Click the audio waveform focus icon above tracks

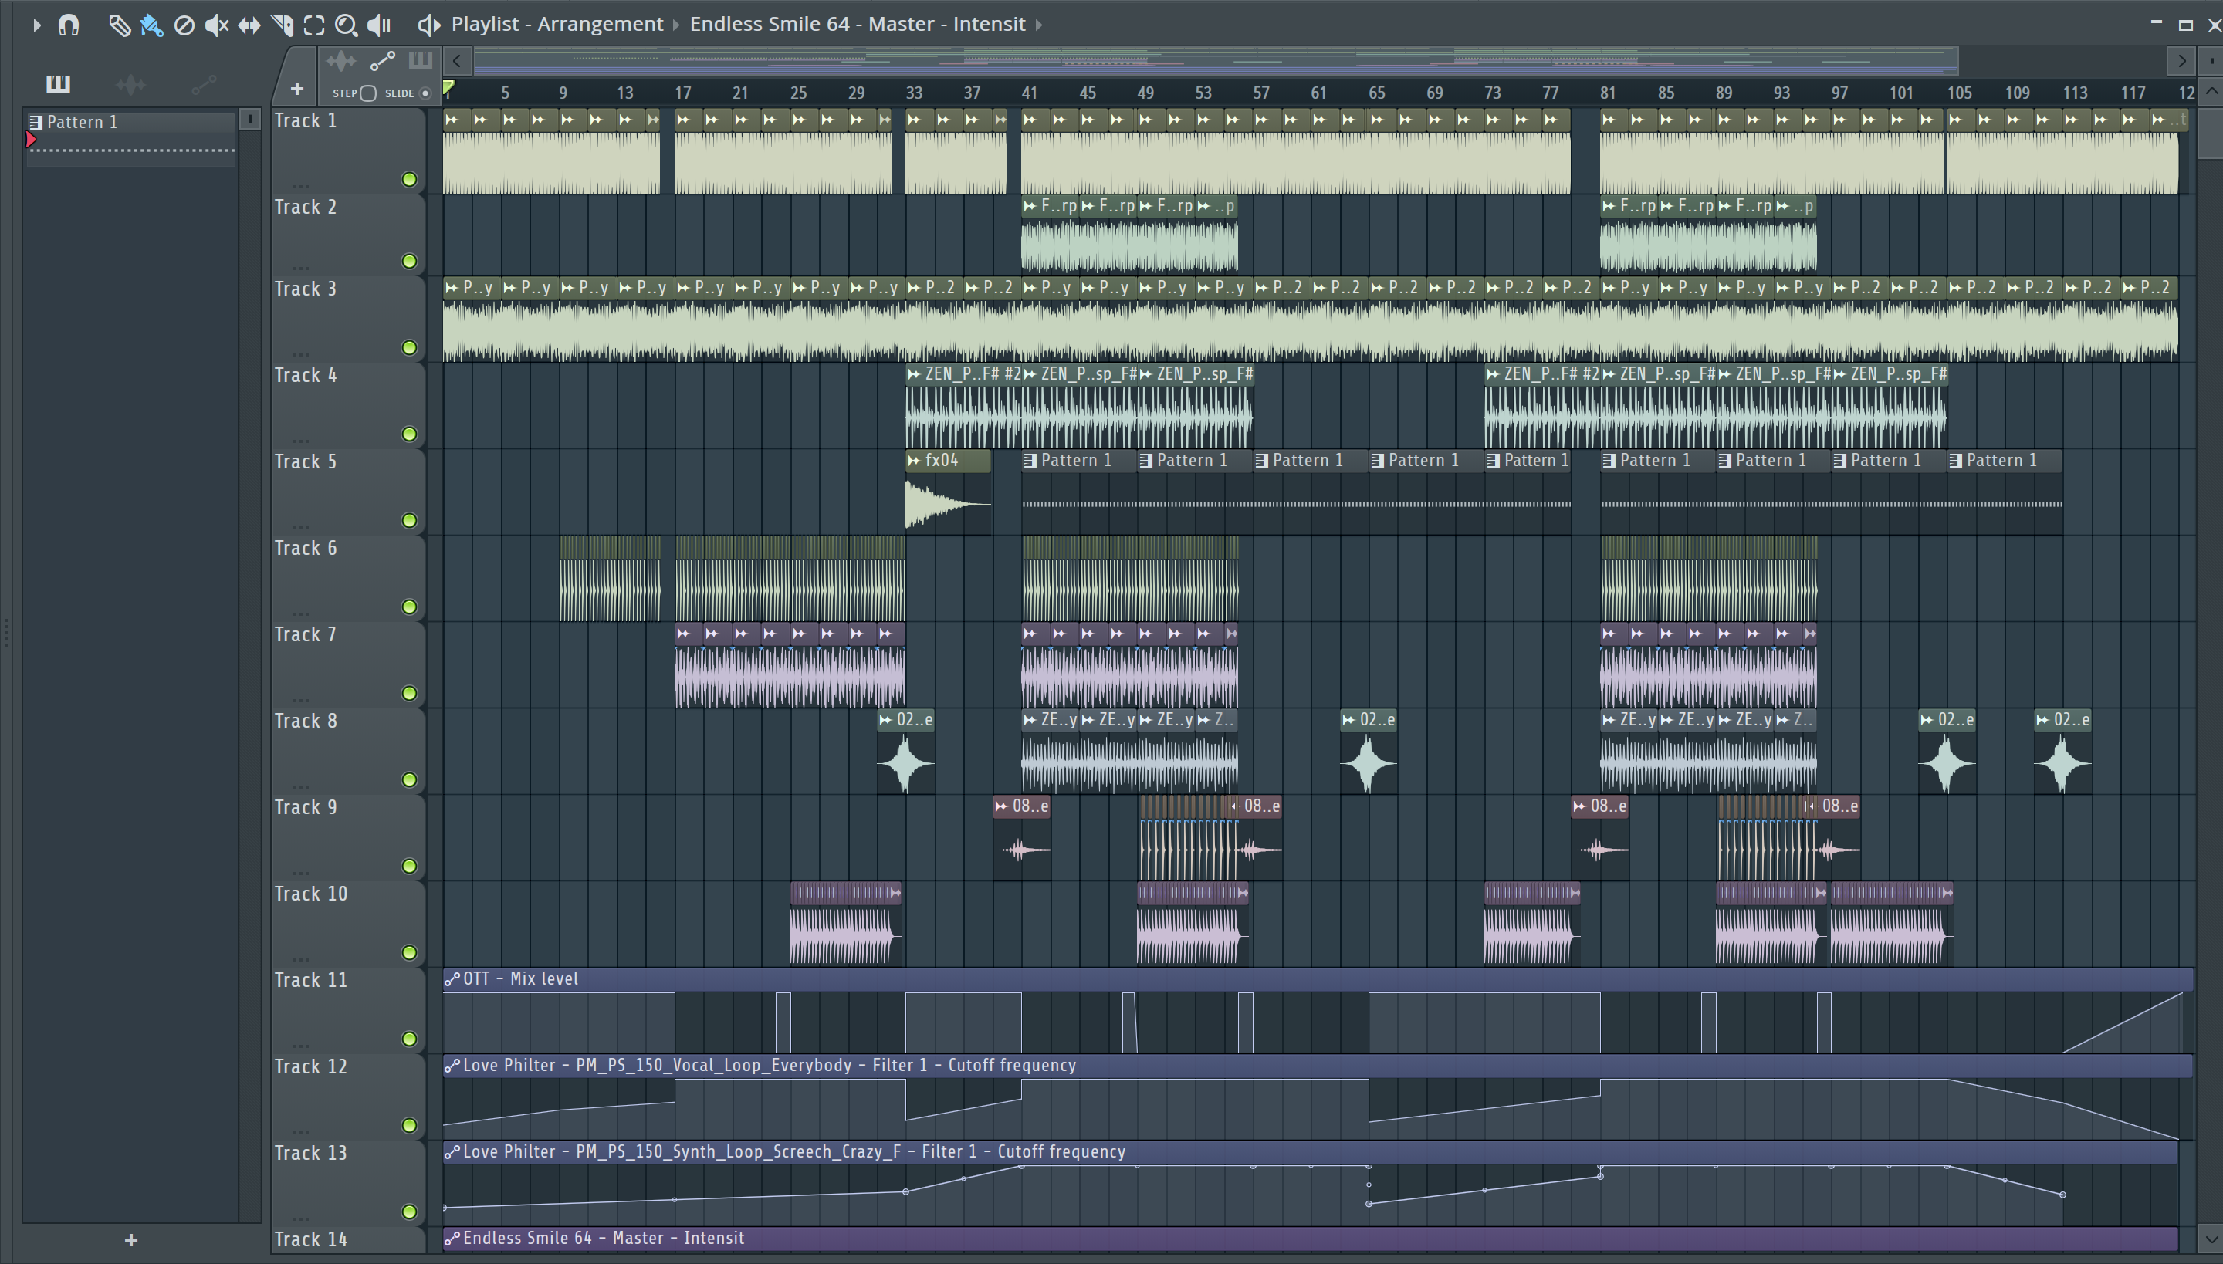tap(340, 61)
